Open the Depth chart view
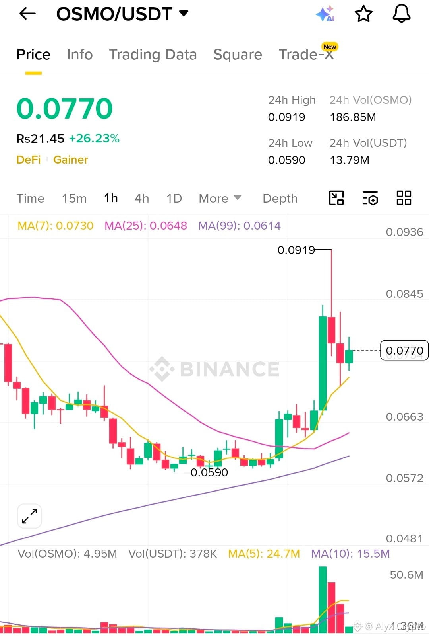Screen dimensions: 429x636 coord(280,198)
